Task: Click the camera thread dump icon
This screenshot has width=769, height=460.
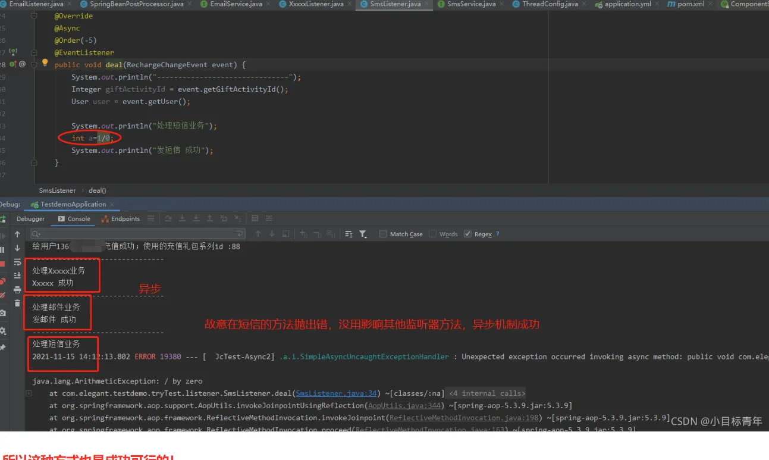Action: (x=3, y=313)
